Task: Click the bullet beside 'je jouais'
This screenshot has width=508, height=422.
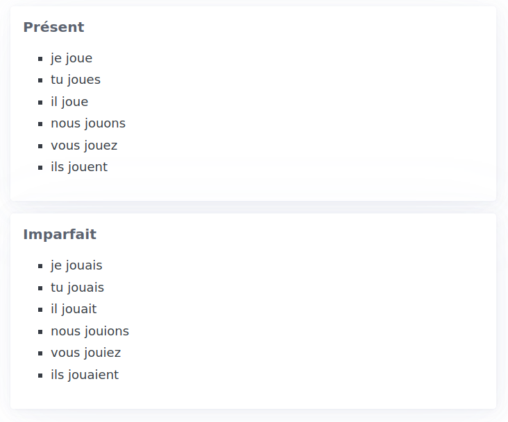Action: [x=40, y=266]
